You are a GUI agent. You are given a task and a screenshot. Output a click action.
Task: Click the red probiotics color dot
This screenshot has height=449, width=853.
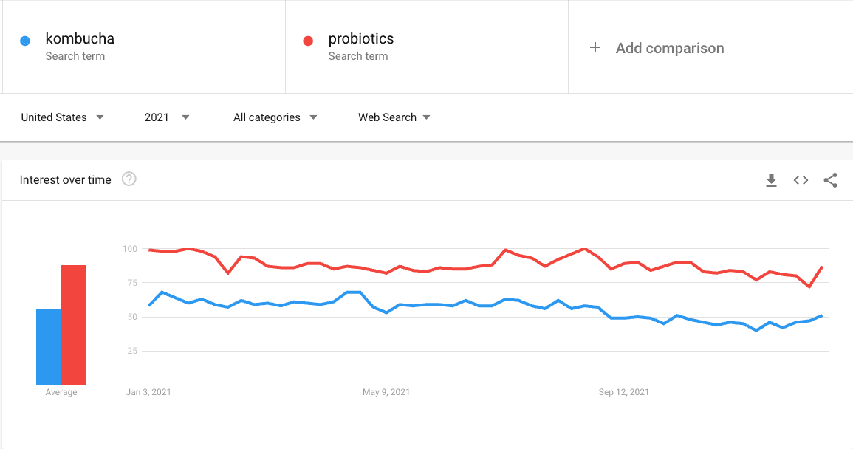tap(309, 41)
